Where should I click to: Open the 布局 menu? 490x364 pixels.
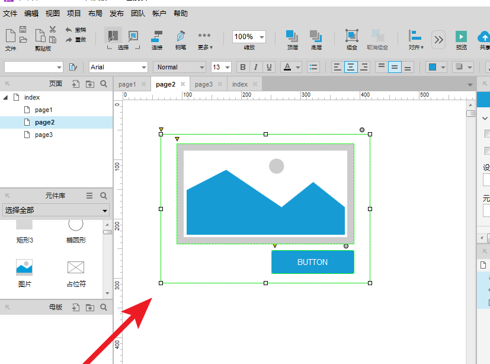coord(95,13)
